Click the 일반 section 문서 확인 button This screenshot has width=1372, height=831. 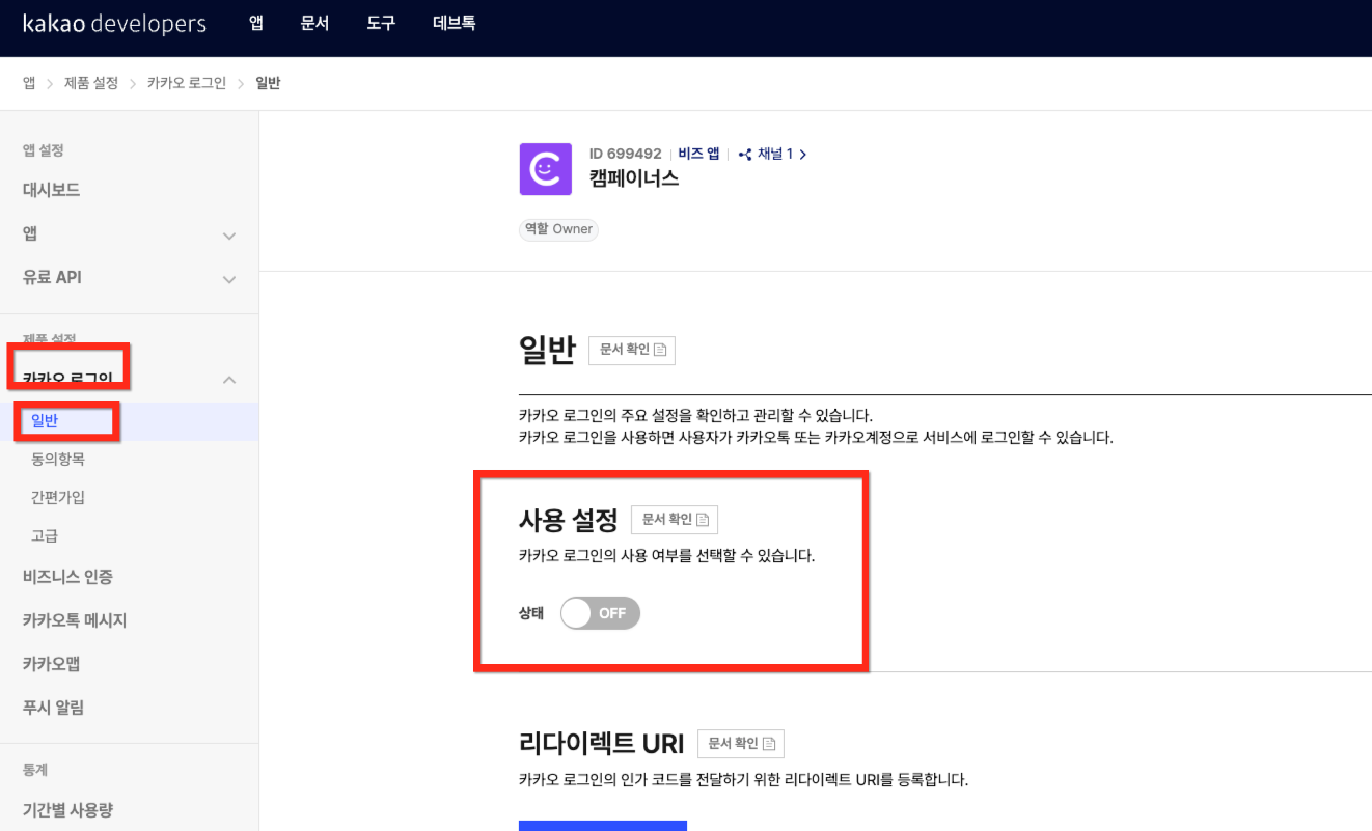tap(632, 350)
